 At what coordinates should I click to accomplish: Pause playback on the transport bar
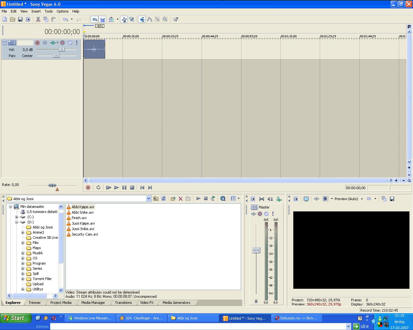click(x=124, y=188)
